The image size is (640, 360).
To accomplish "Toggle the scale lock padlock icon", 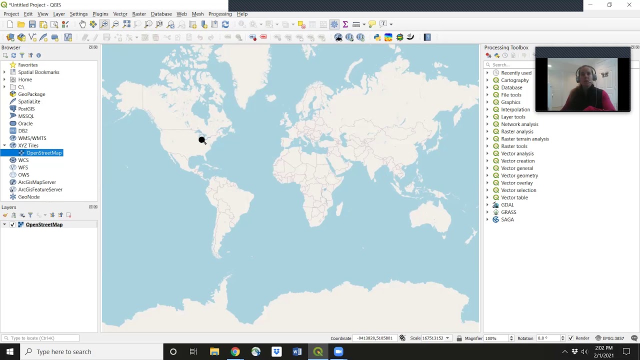I will tap(459, 338).
